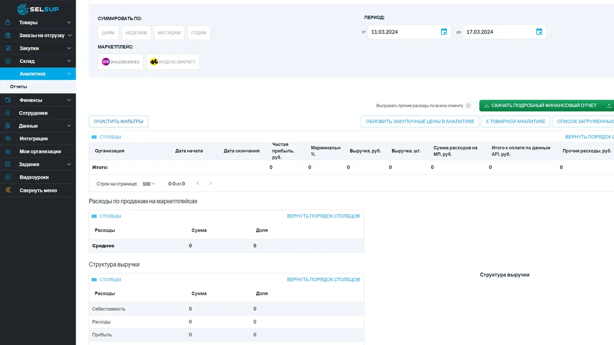
Task: Click the upload icon beside financial report button
Action: pos(609,106)
